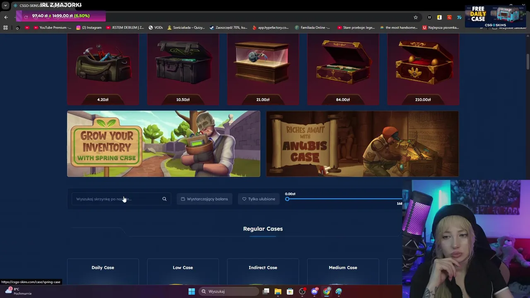Open the 7TV browser extension
Image resolution: width=530 pixels, height=298 pixels.
click(x=459, y=17)
